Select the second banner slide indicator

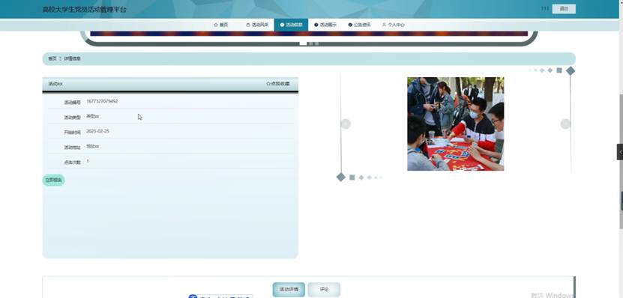(x=311, y=43)
